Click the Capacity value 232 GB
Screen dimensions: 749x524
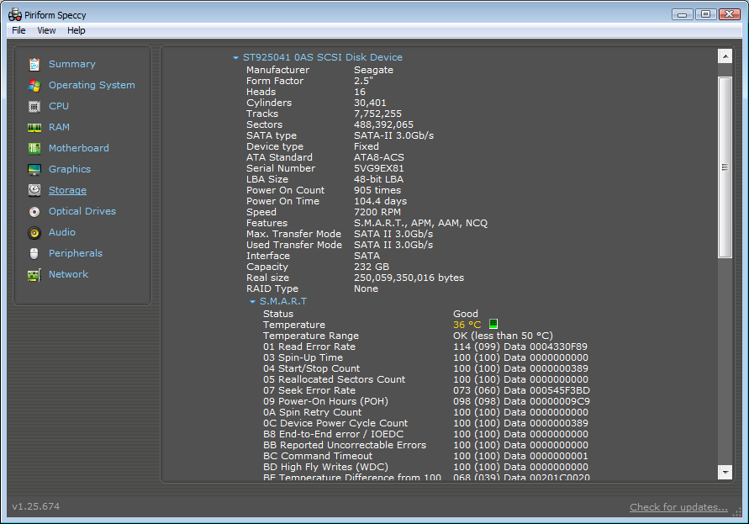click(x=372, y=267)
